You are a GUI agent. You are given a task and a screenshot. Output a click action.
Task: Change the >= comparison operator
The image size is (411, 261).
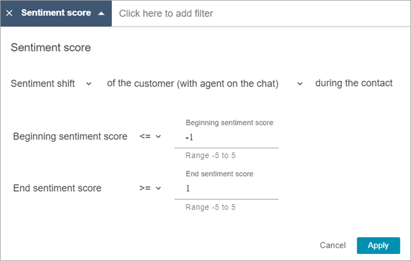click(145, 188)
